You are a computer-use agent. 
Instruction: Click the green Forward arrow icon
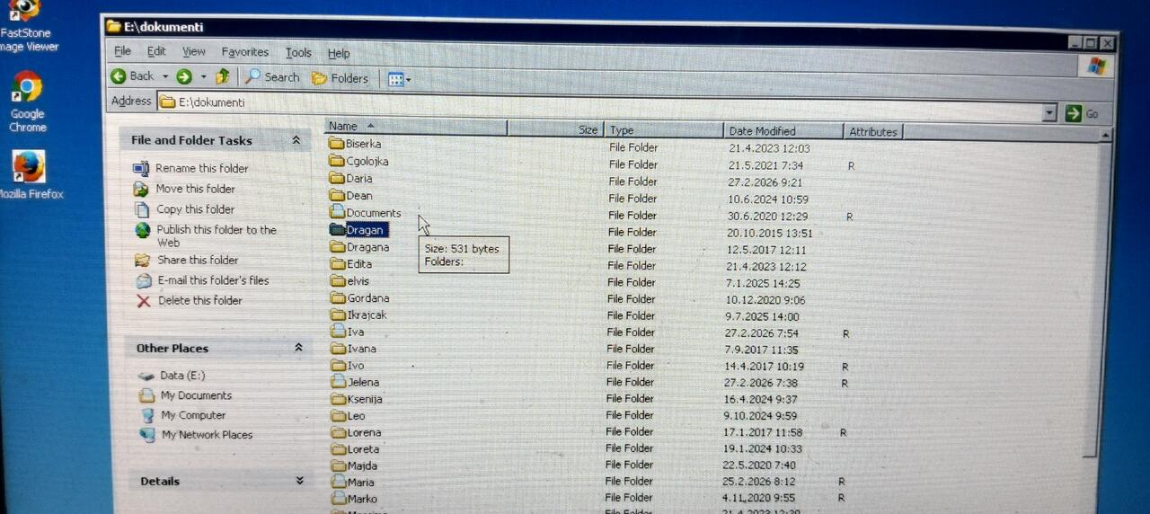point(184,77)
